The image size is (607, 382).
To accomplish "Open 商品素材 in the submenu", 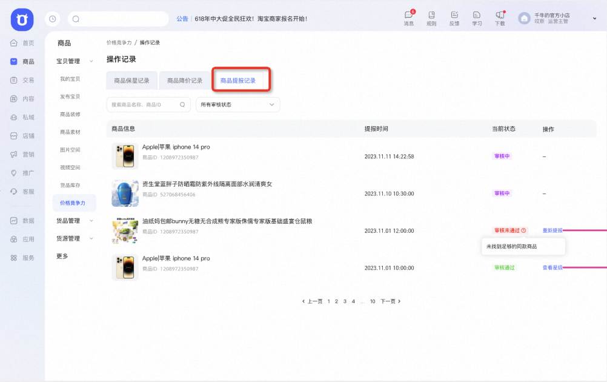I will (70, 132).
